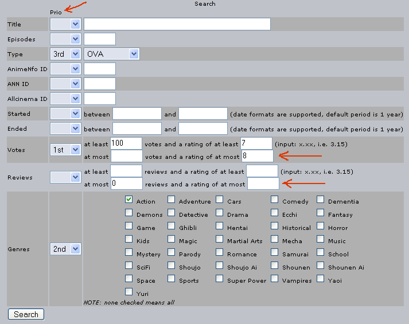Click the Title text input field
This screenshot has width=409, height=324.
coord(177,24)
